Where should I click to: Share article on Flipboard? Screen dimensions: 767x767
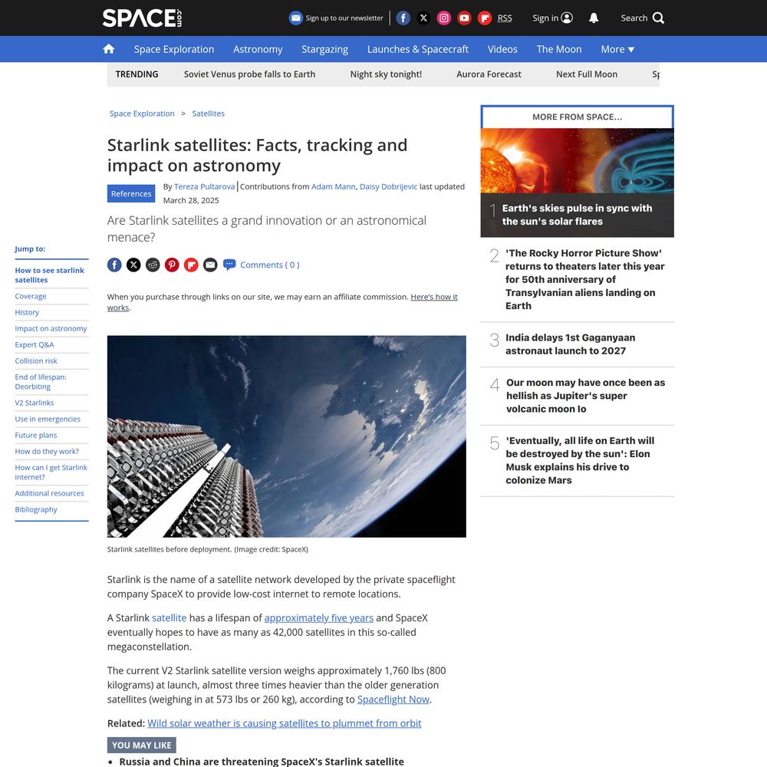click(191, 265)
